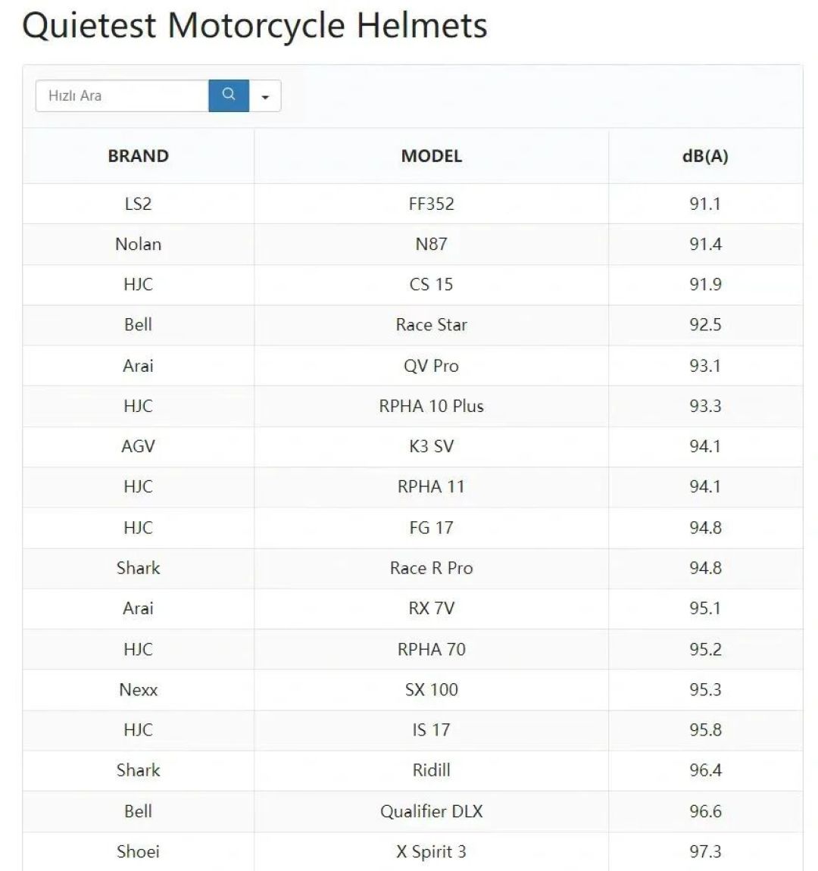Select the Shoei X Spirit 3 row
Image resolution: width=818 pixels, height=871 pixels.
click(413, 851)
